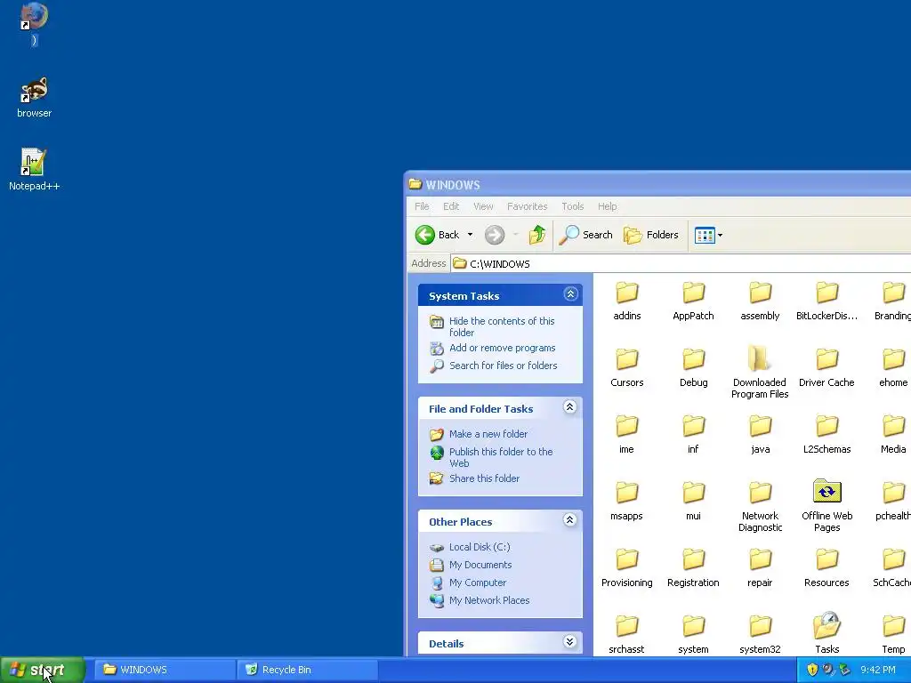
Task: Collapse the System Tasks panel
Action: tap(570, 293)
